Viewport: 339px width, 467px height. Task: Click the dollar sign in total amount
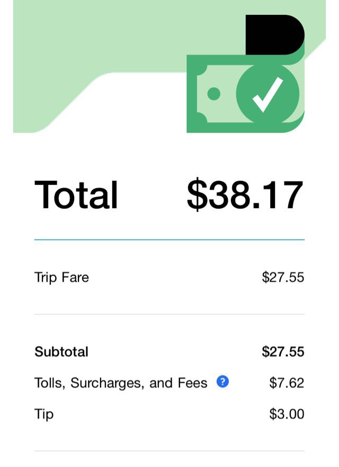tap(197, 195)
